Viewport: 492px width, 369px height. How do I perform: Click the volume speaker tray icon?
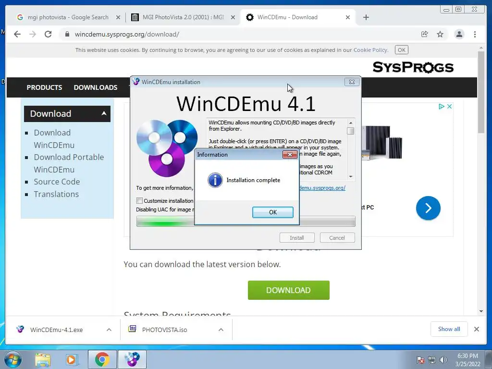point(443,360)
